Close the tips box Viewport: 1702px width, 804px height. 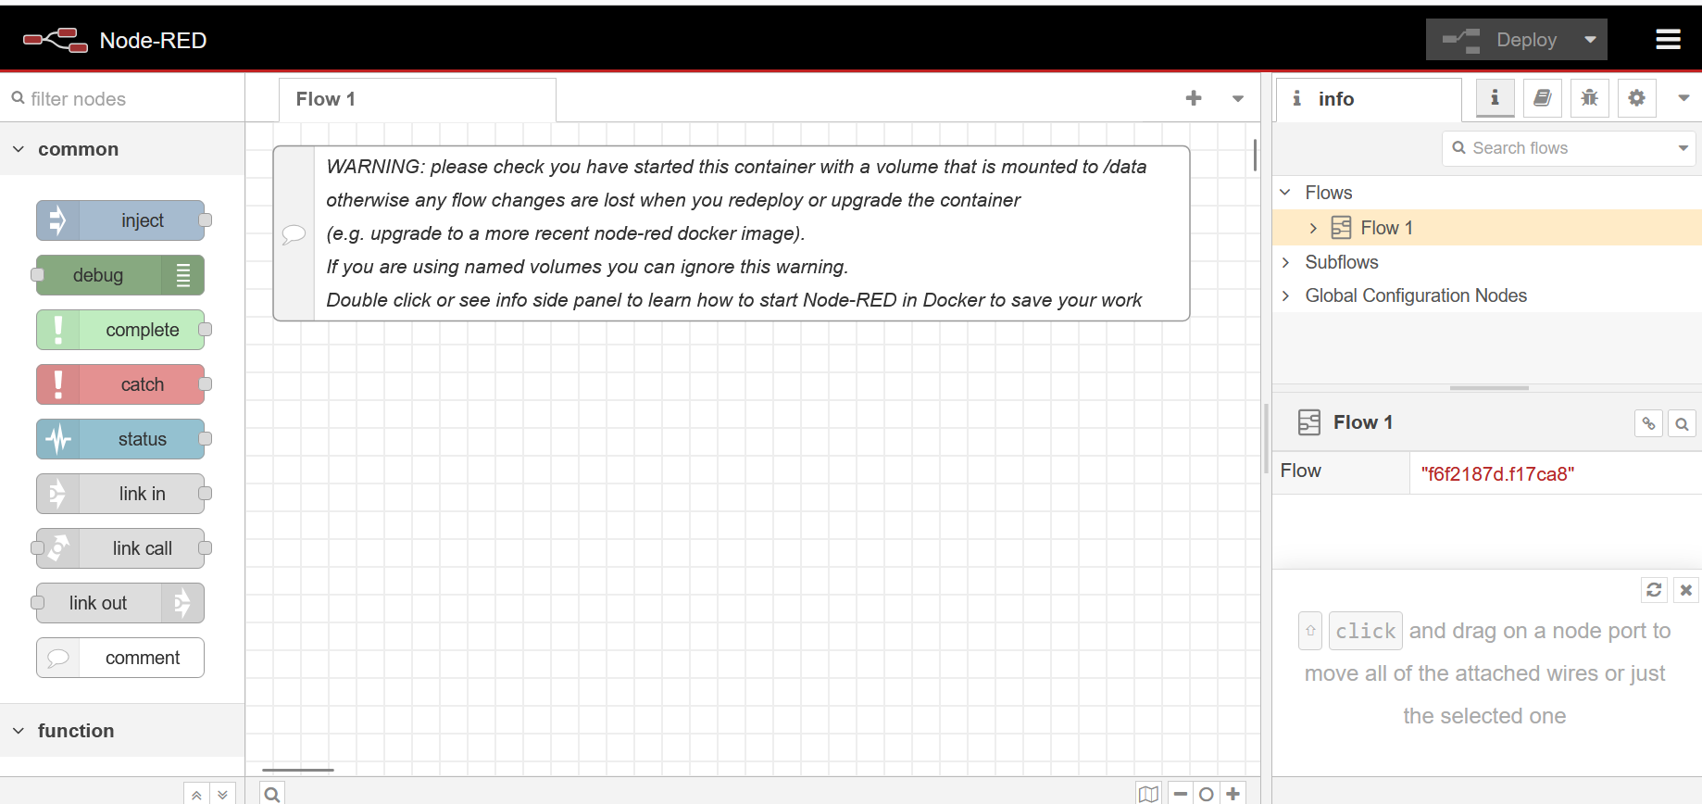click(x=1686, y=590)
